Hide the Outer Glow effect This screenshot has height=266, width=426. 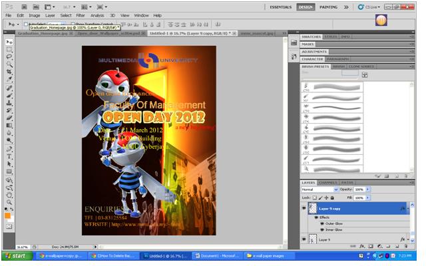pyautogui.click(x=322, y=223)
